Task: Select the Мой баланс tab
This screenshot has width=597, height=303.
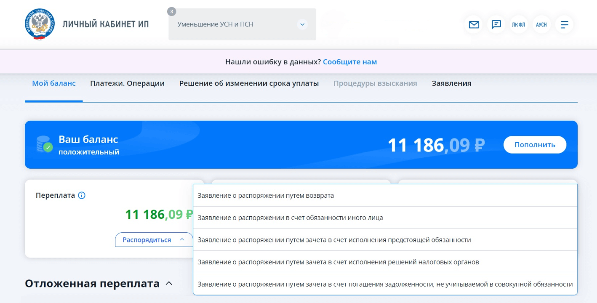Action: click(x=54, y=83)
